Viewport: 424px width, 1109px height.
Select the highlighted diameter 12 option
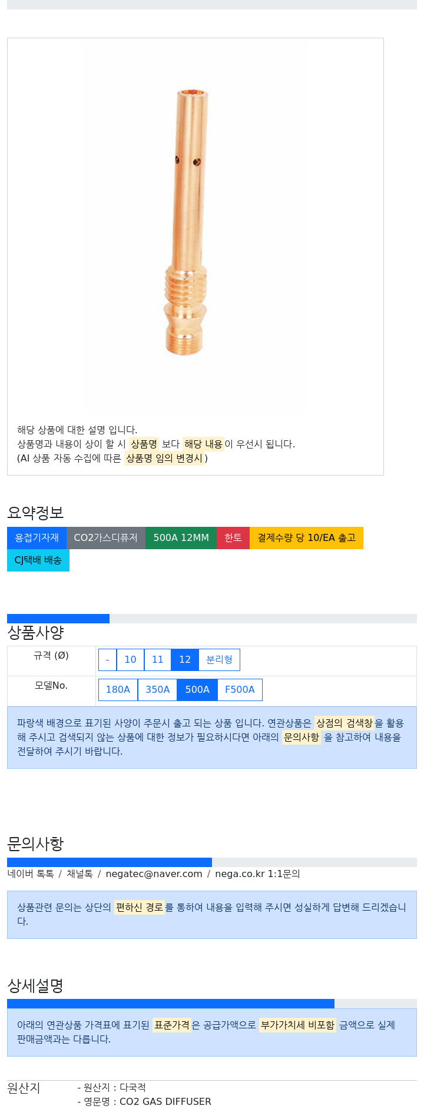pos(185,660)
